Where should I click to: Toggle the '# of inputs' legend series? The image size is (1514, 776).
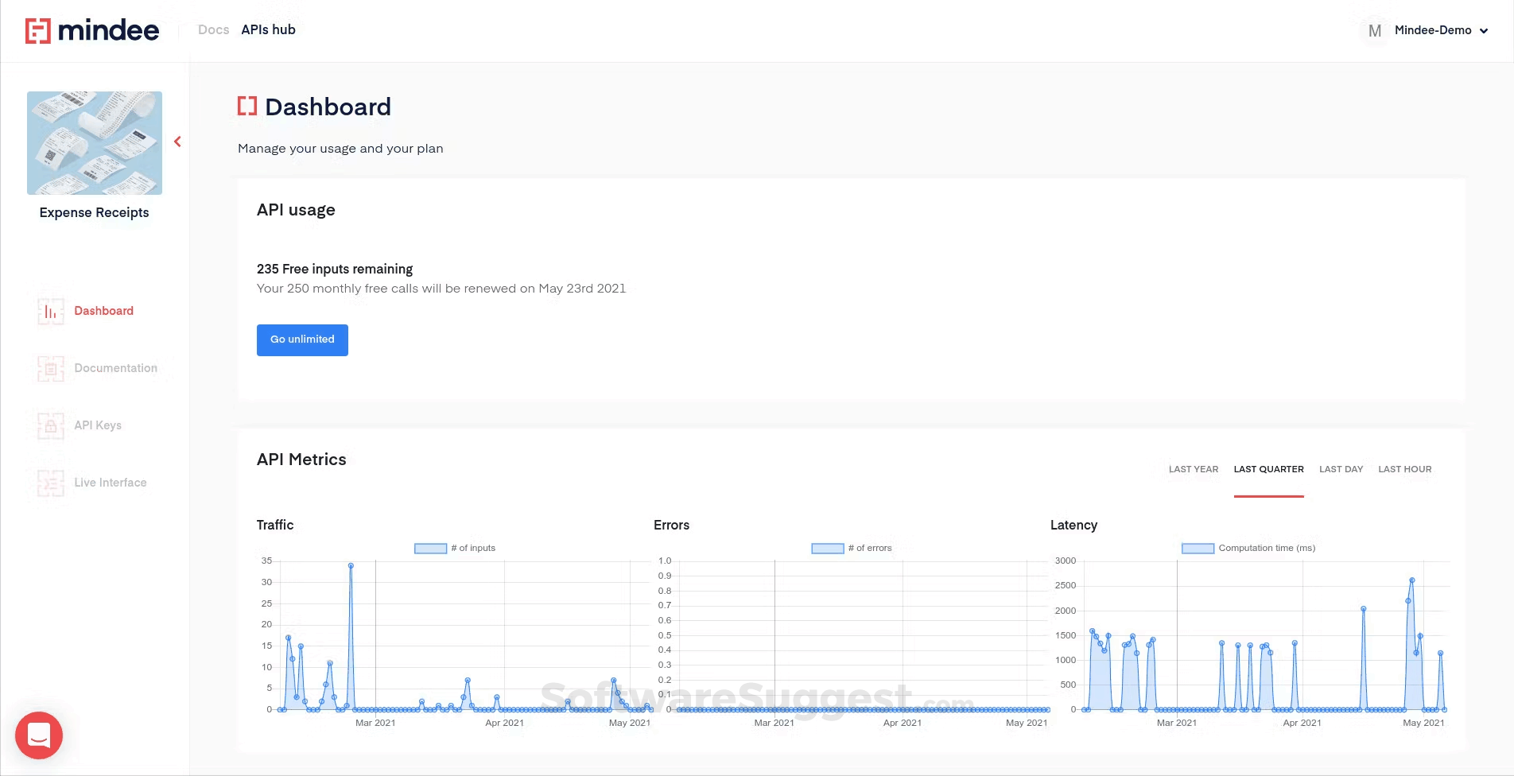tap(431, 549)
